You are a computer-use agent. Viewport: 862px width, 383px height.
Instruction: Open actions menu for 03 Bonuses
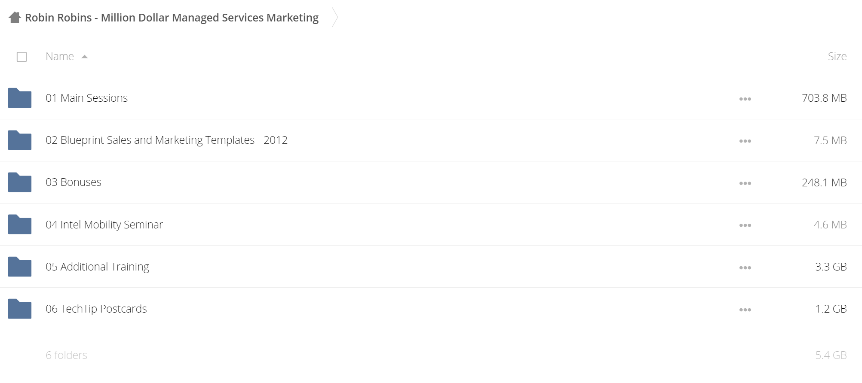pos(745,183)
